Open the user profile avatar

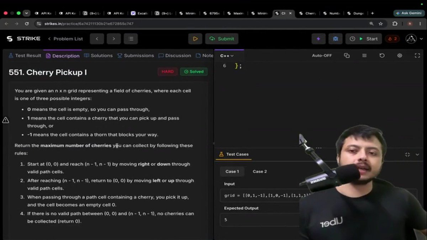click(411, 39)
